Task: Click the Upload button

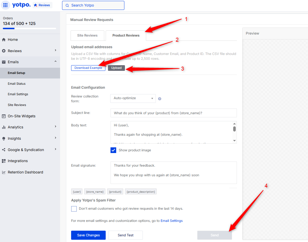Action: coord(116,68)
